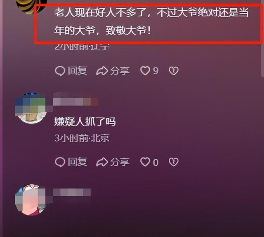Click the reply bubble icon under the Beijing comment

point(60,162)
